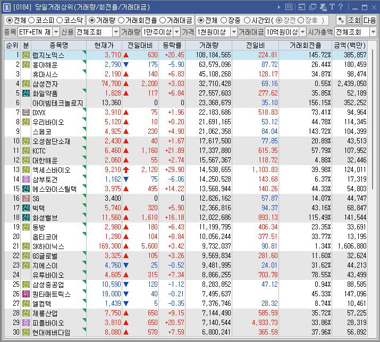The image size is (380, 342).
Task: Select the stock name 유투바이오
Action: pos(48,275)
